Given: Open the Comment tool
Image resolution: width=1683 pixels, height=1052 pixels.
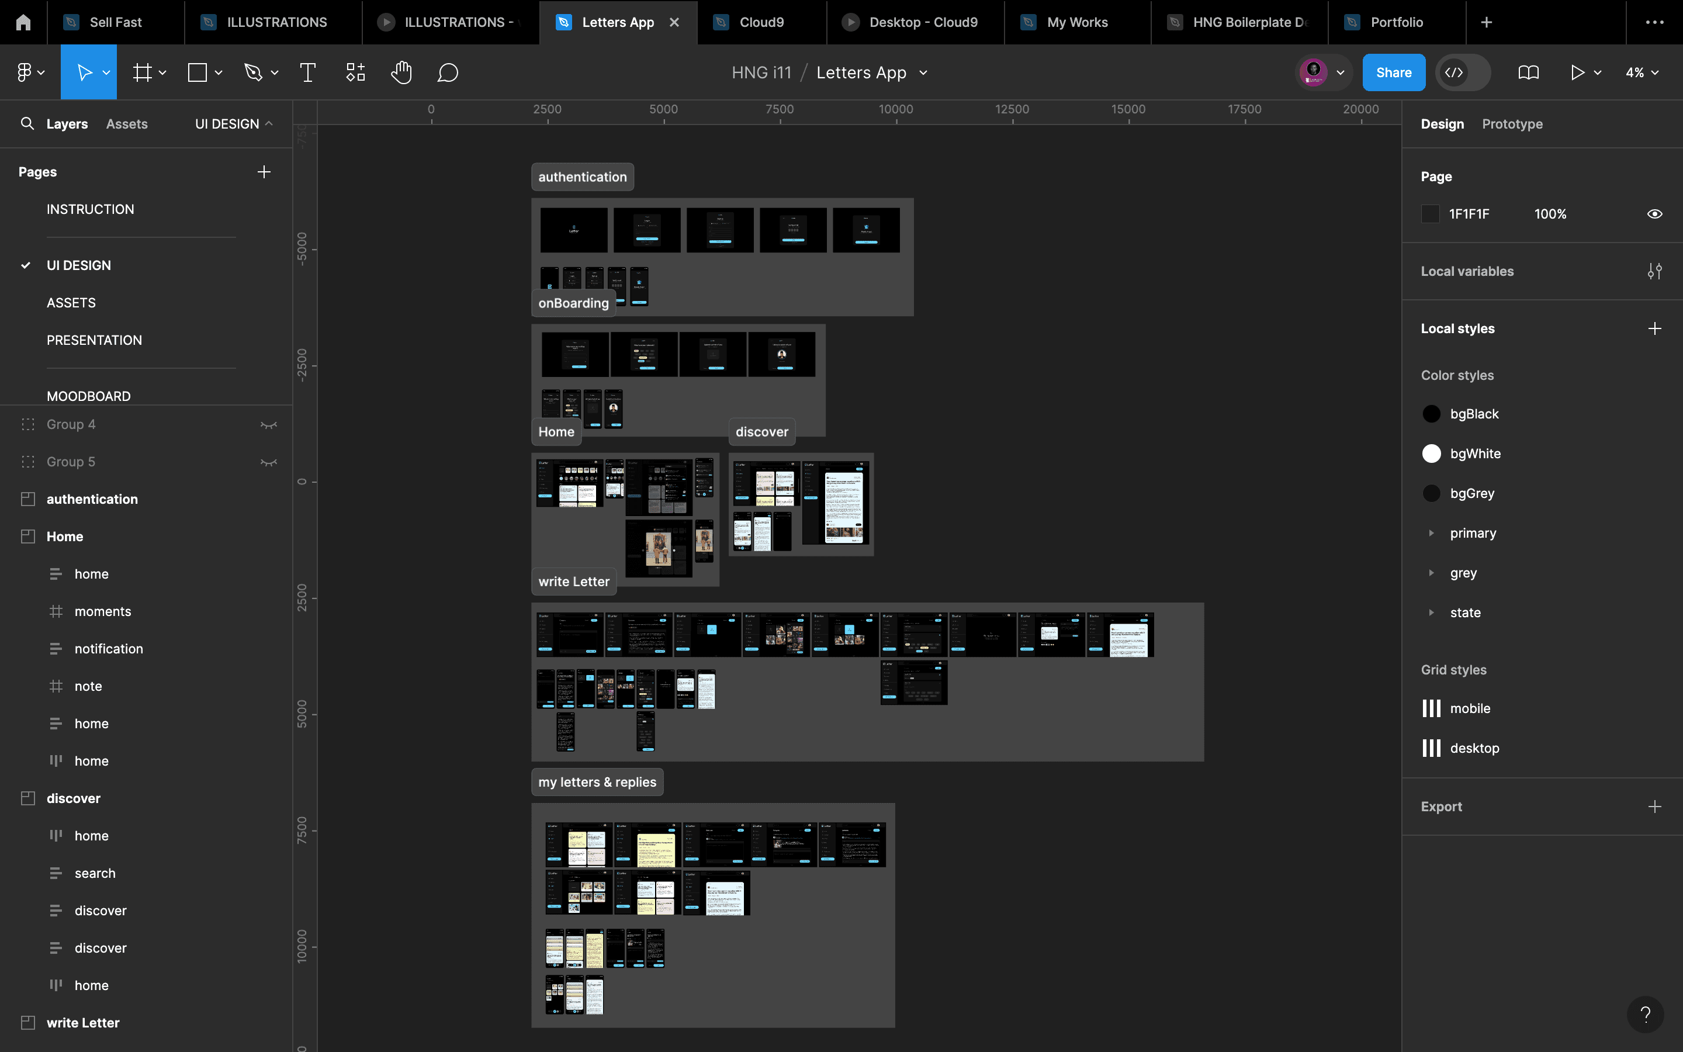Looking at the screenshot, I should pyautogui.click(x=447, y=72).
